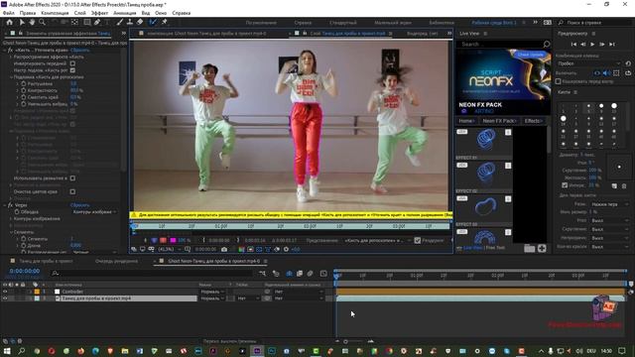
Task: Toggle the Очистка цветов края checkbox
Action: coord(72,191)
